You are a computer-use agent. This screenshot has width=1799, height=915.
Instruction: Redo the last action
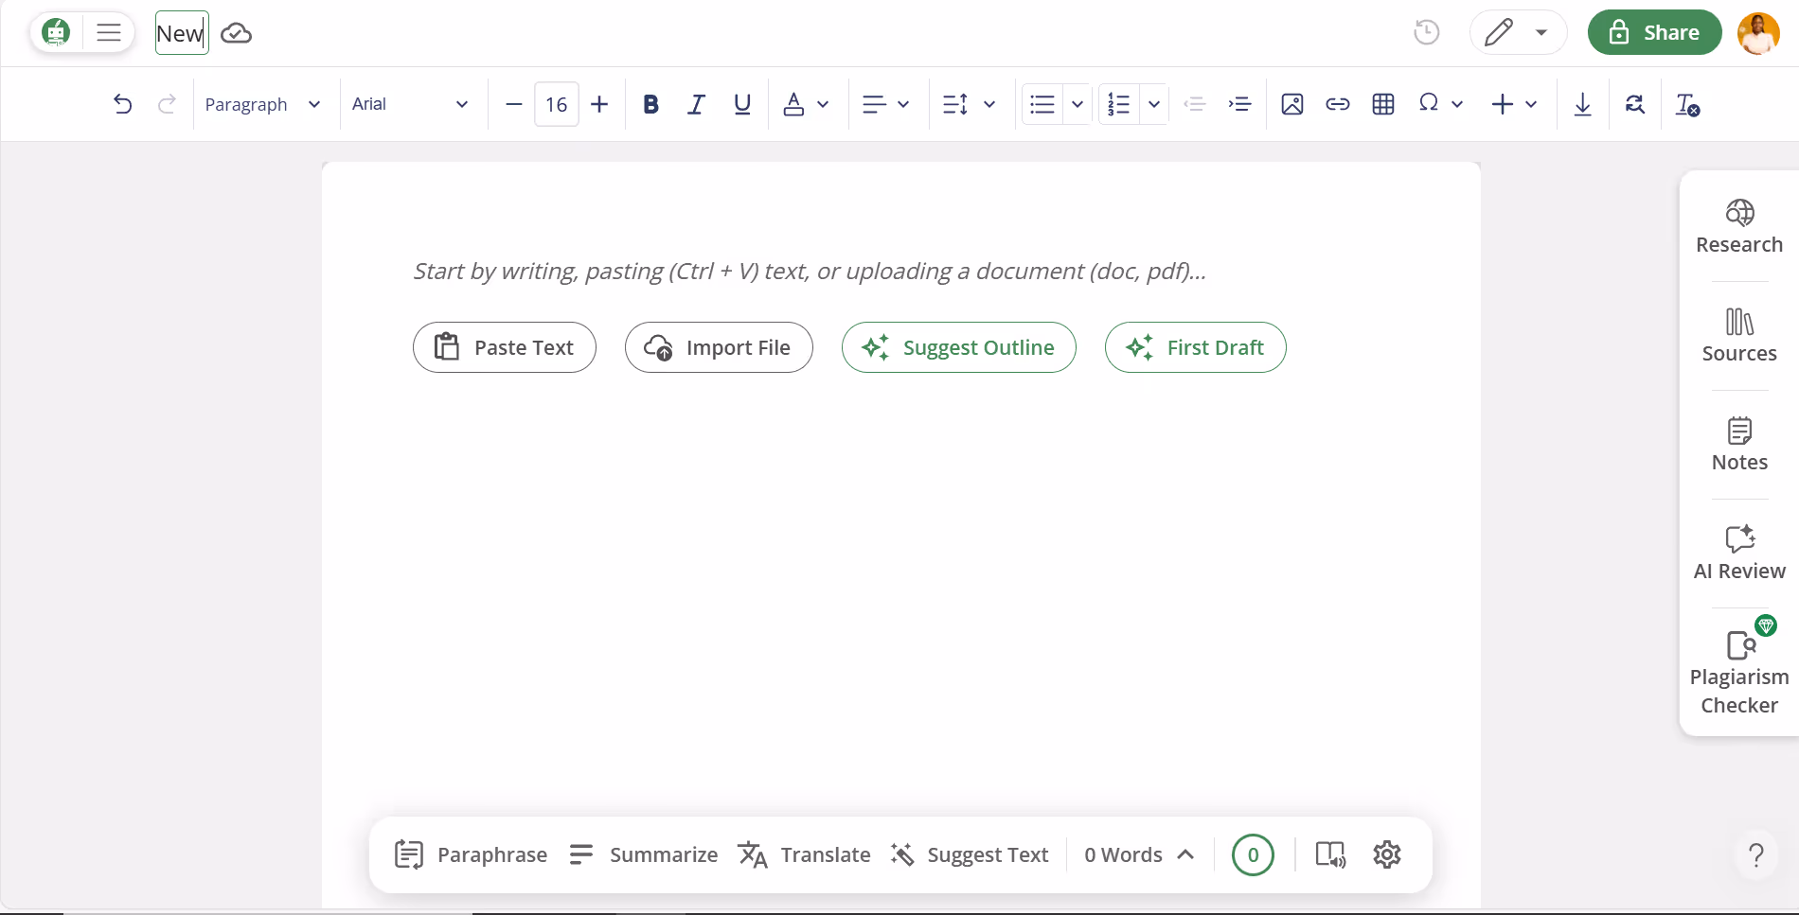coord(167,104)
